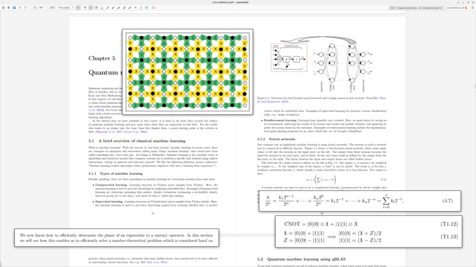This screenshot has height=267, width=476.
Task: Toggle the outline sidebar icon in toolbar
Action: [x=9, y=8]
